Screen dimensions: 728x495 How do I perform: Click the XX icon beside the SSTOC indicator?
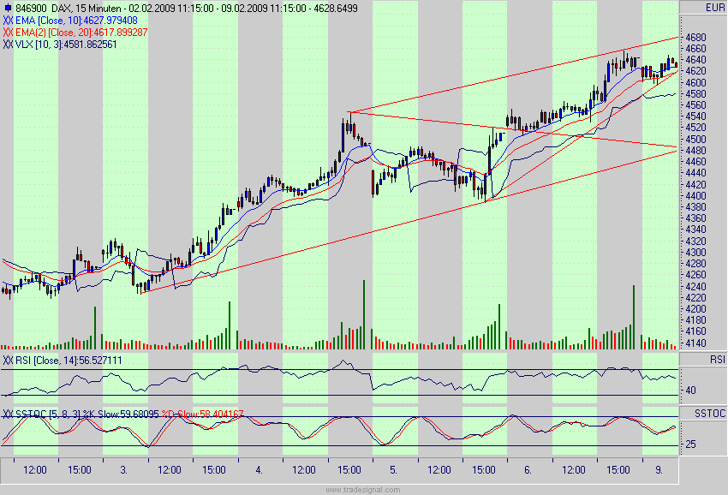(x=8, y=414)
